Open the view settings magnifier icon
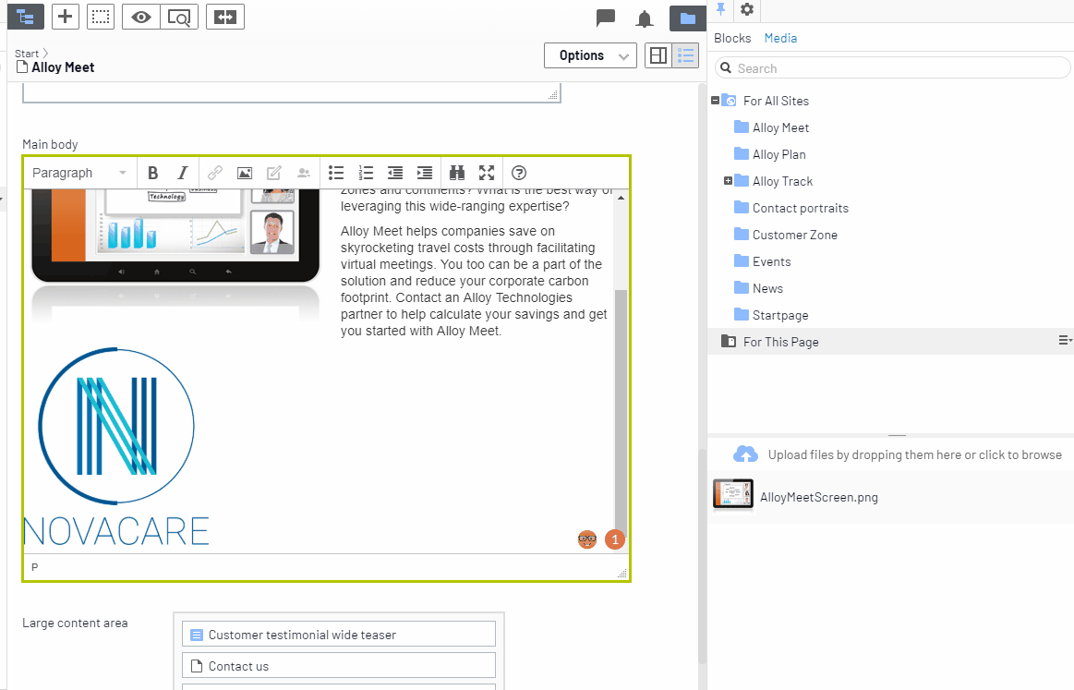 click(179, 17)
